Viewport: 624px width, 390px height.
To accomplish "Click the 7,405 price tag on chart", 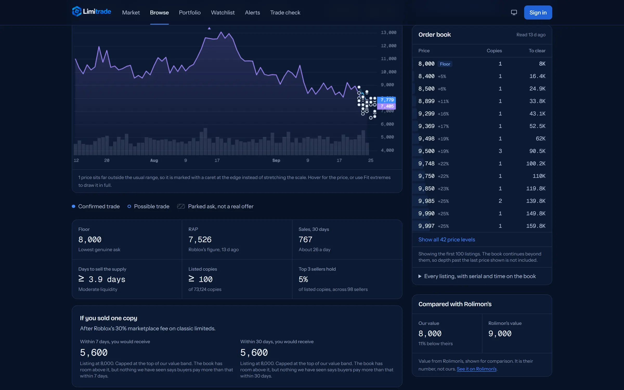I will (387, 106).
